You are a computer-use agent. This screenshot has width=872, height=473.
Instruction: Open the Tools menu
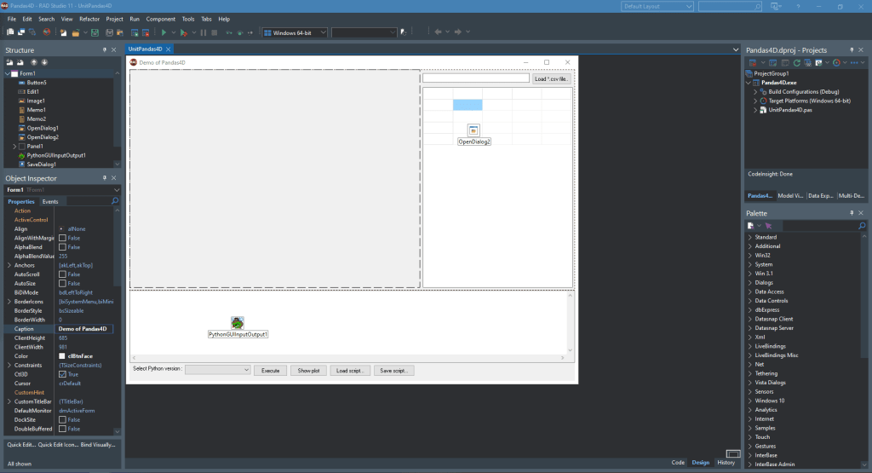188,19
